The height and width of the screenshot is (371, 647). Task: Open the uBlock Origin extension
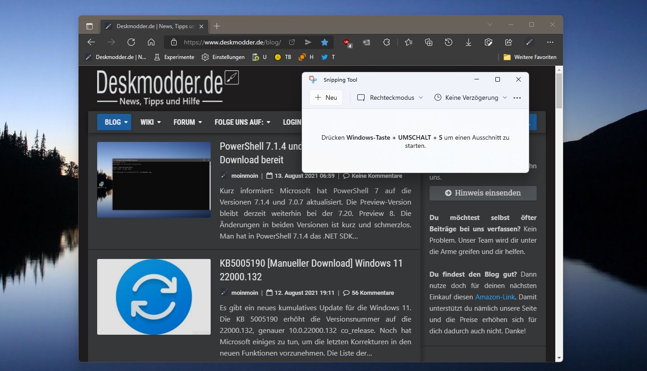(347, 43)
